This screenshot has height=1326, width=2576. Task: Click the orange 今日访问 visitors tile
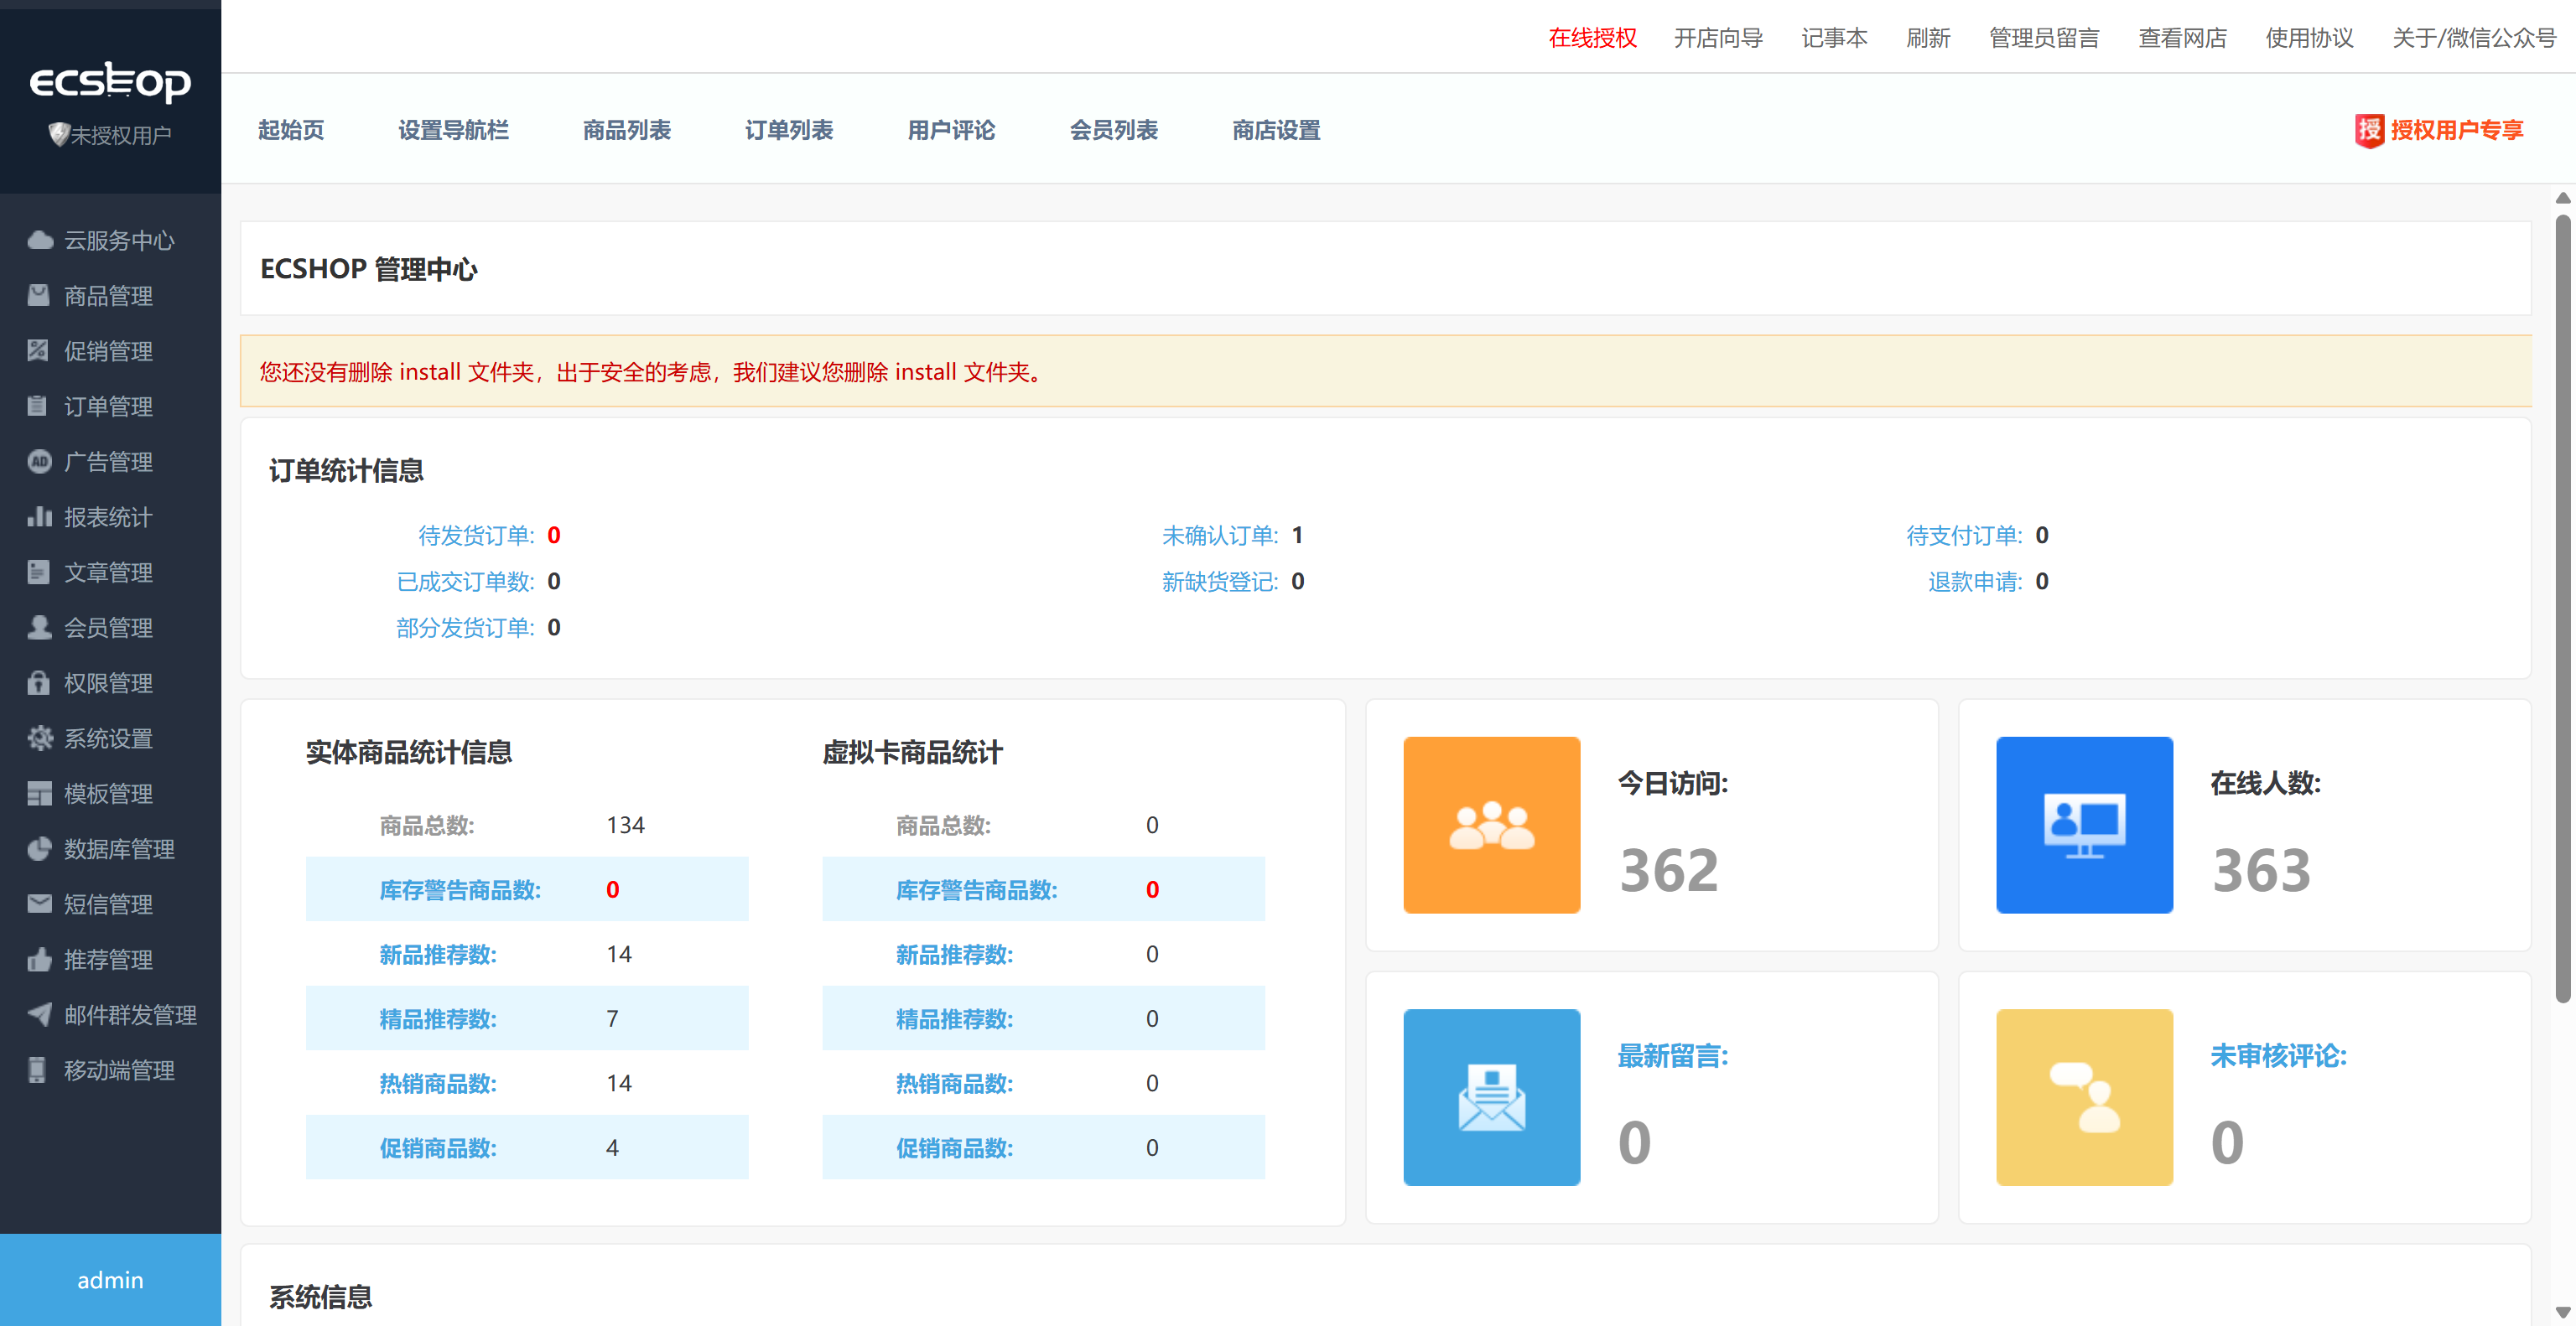pos(1492,826)
